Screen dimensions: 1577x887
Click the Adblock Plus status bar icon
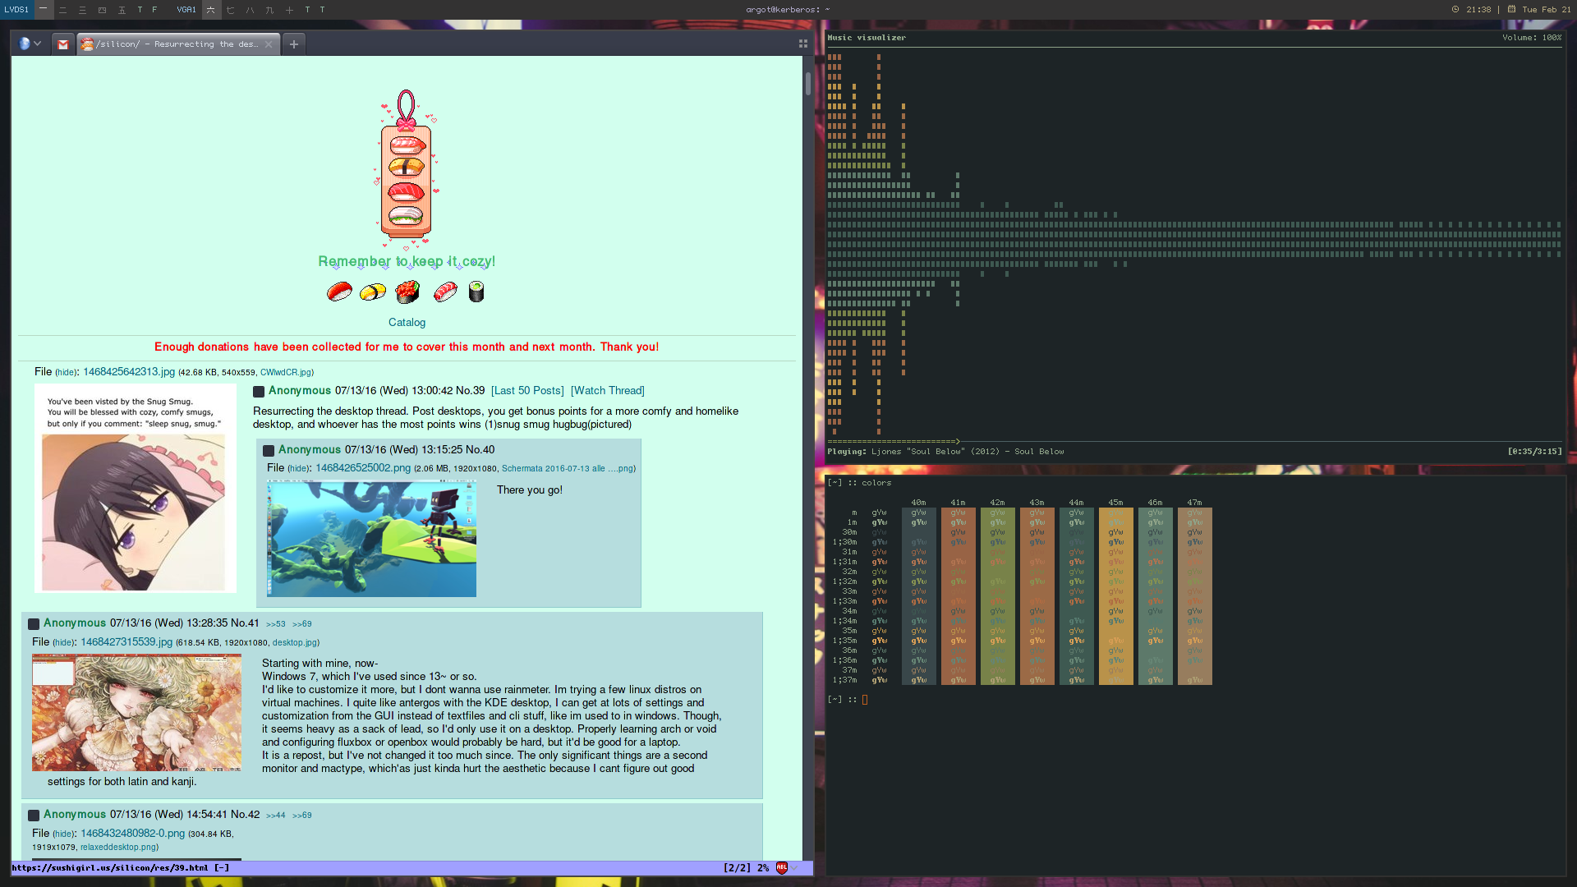point(782,868)
